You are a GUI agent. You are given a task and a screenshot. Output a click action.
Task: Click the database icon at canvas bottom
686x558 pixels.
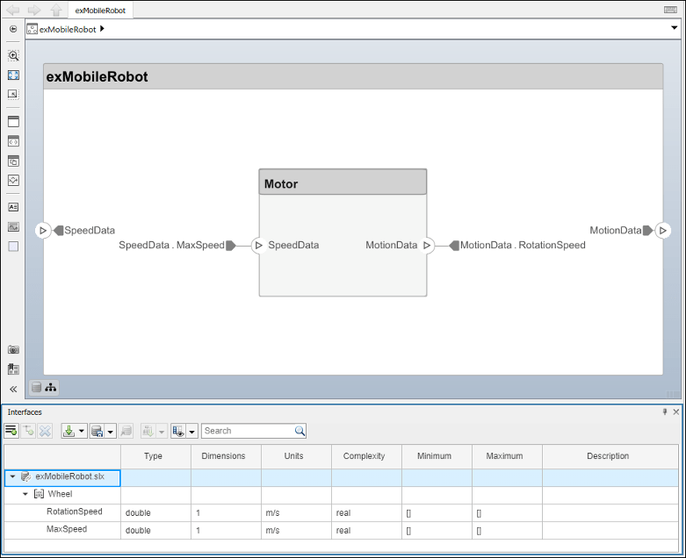tap(37, 387)
